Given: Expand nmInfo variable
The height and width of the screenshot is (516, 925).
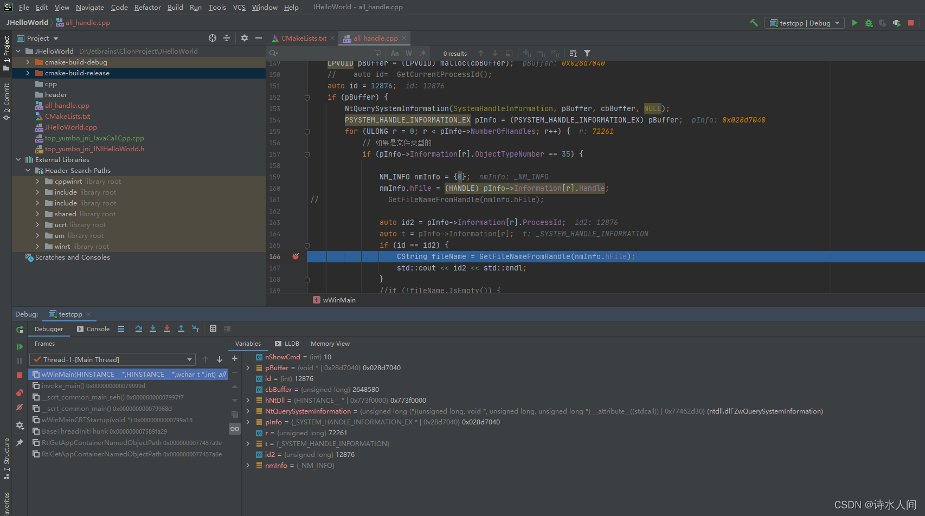Looking at the screenshot, I should 248,466.
